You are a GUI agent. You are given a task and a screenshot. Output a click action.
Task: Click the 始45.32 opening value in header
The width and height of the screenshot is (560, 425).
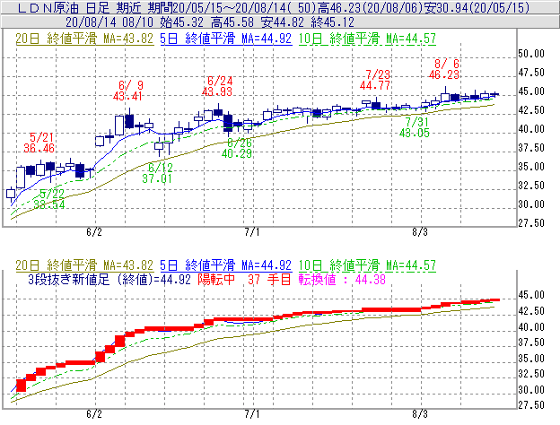182,22
